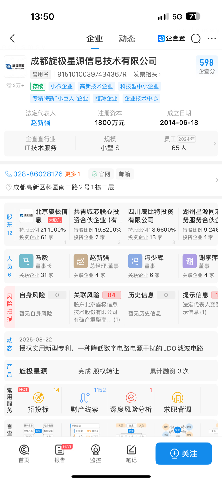The width and height of the screenshot is (222, 482).
Task: View the 598 企查分 score
Action: [207, 66]
